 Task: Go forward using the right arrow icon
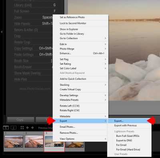tap(32, 128)
